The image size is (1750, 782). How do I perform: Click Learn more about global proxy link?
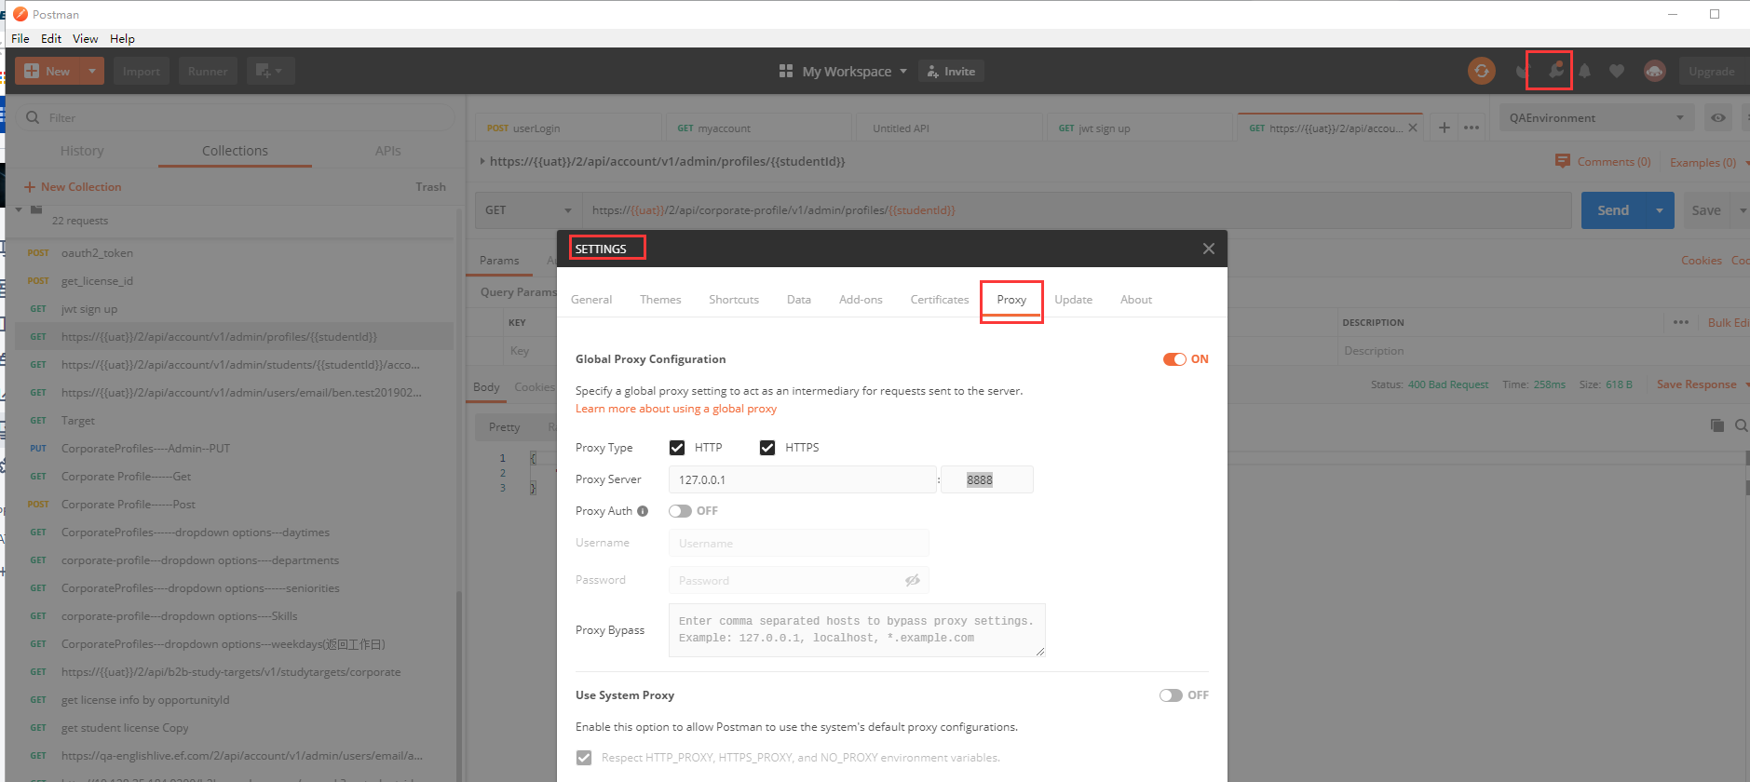click(676, 409)
